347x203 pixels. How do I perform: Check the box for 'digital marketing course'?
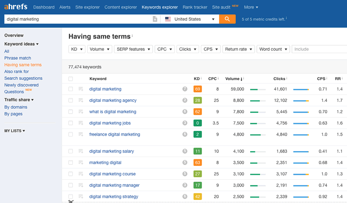coord(71,174)
